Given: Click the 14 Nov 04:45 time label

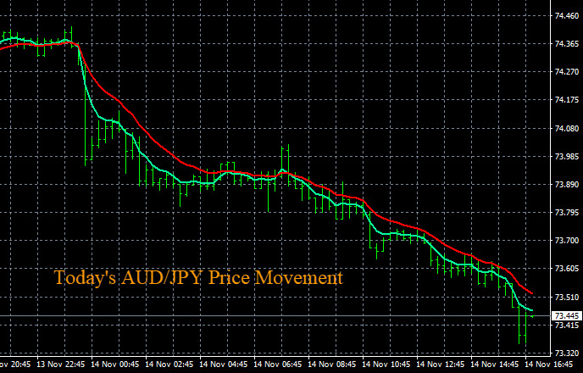Looking at the screenshot, I should point(225,365).
